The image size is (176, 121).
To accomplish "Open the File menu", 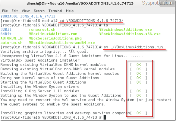I will (5, 11).
